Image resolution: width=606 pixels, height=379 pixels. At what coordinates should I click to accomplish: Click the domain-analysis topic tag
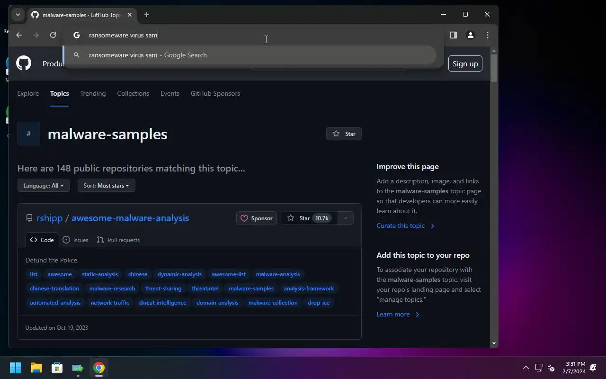point(217,303)
